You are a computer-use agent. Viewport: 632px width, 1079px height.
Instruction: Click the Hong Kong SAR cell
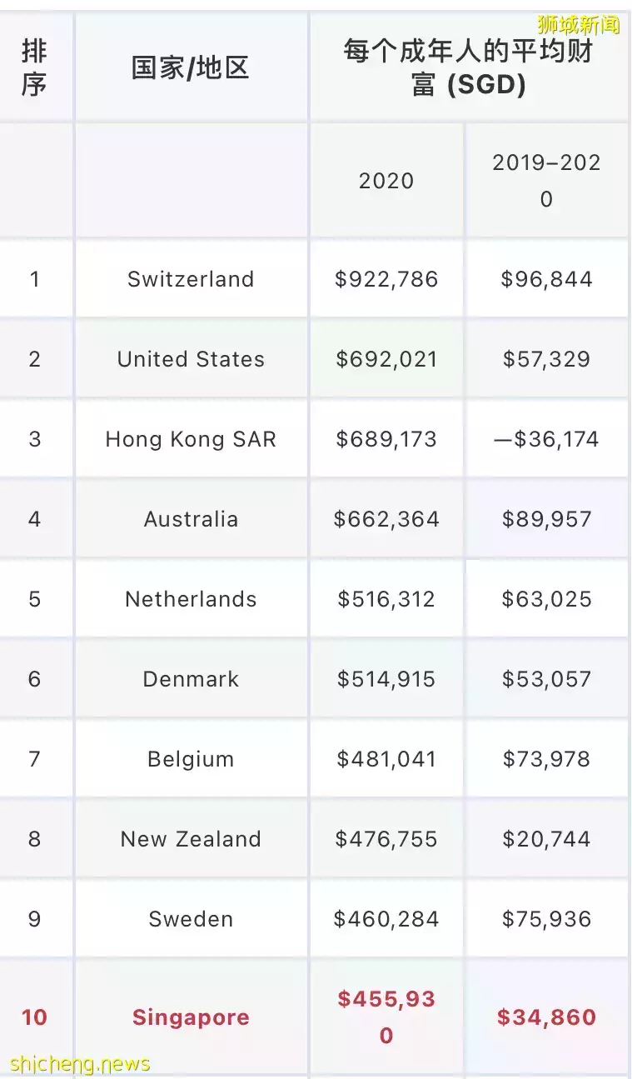coord(191,439)
